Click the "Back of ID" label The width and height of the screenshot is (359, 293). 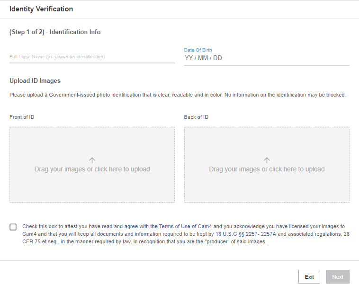pos(196,117)
